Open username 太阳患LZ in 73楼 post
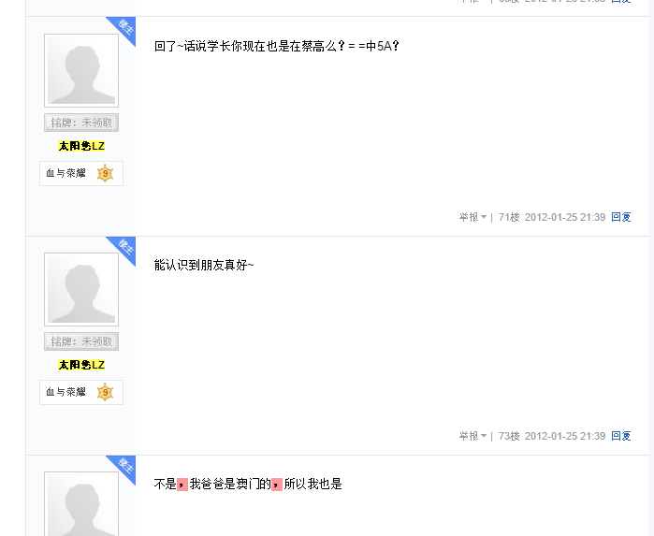Screen dimensions: 654x536 tap(81, 365)
